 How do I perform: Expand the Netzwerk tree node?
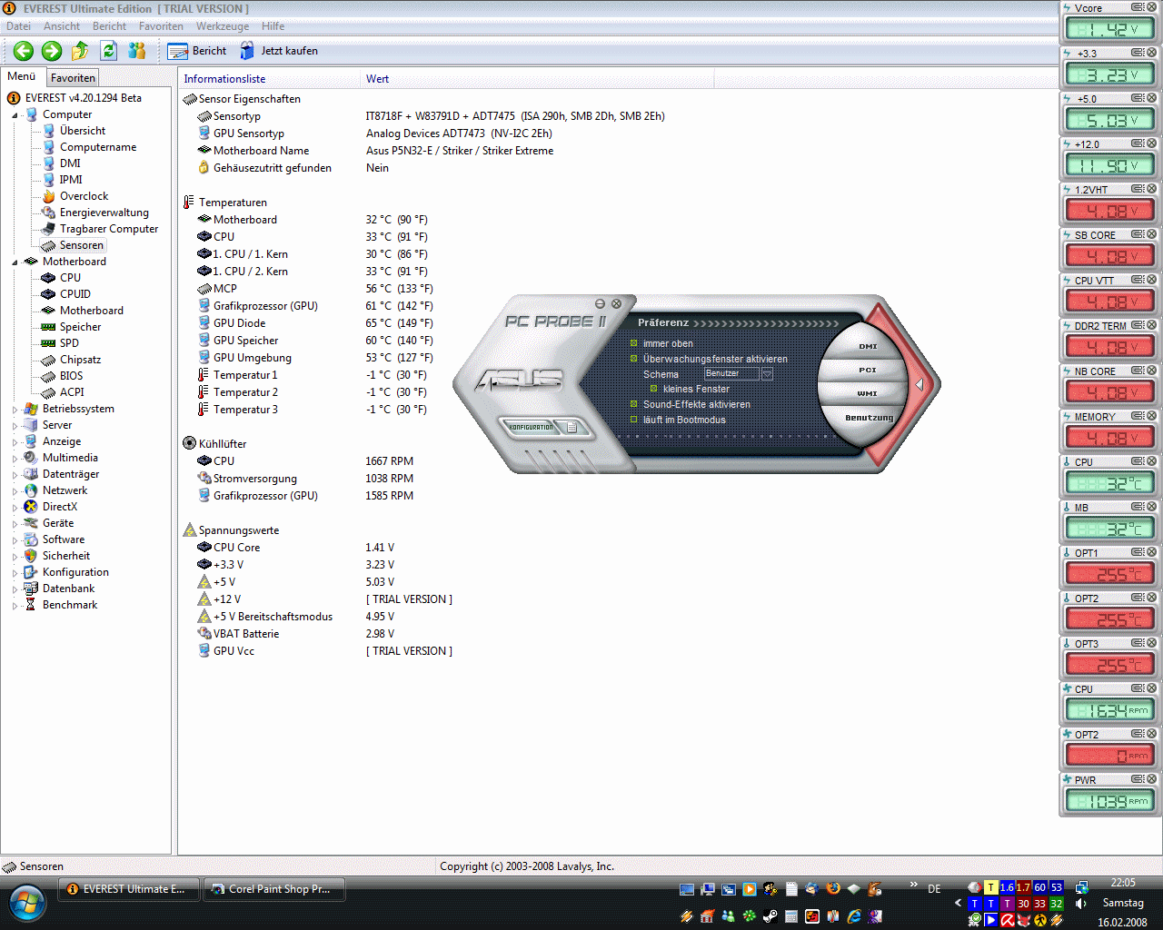15,491
